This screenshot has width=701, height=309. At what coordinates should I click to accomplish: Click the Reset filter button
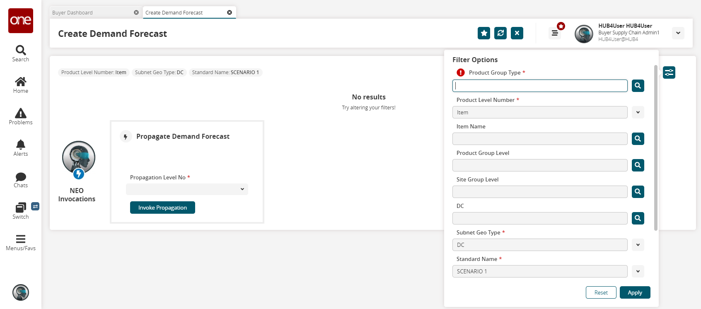(x=601, y=292)
